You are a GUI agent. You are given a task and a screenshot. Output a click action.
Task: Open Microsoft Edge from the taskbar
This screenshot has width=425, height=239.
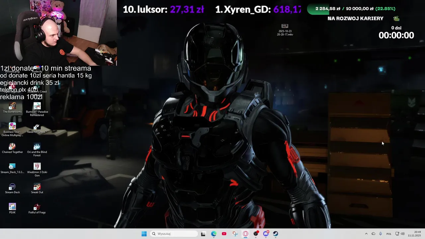[214, 234]
